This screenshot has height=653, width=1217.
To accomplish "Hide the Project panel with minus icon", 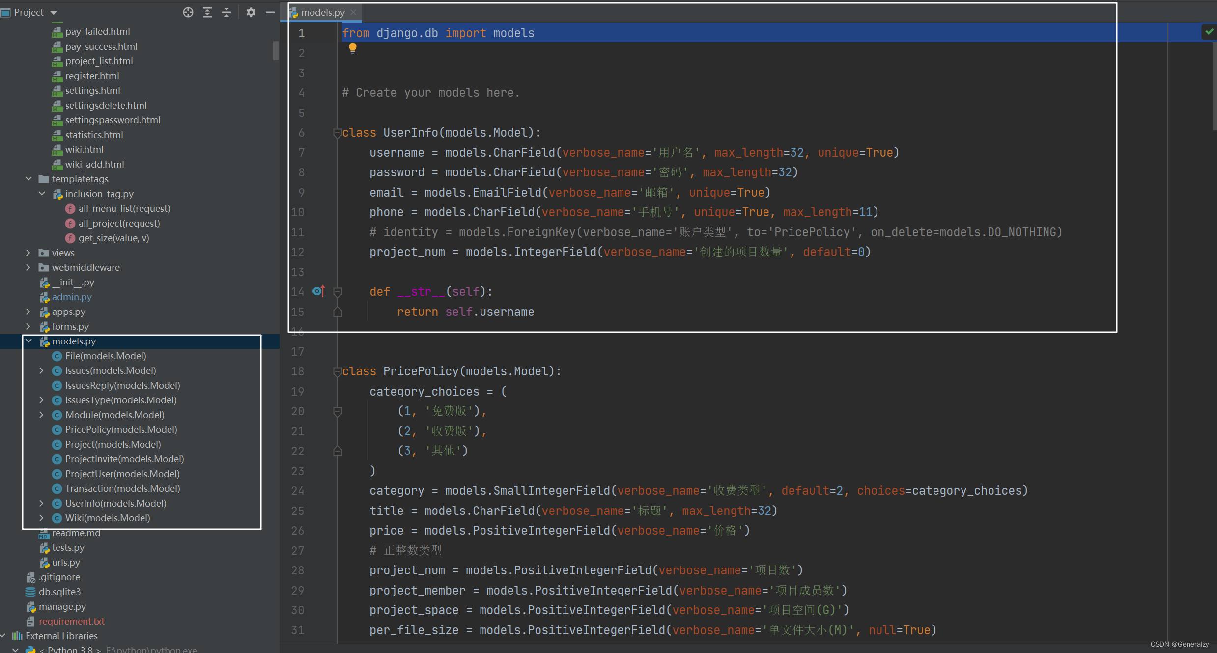I will [270, 12].
